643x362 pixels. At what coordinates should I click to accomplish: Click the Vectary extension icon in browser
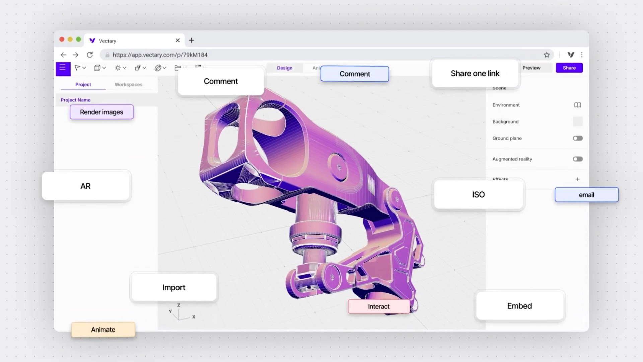571,55
